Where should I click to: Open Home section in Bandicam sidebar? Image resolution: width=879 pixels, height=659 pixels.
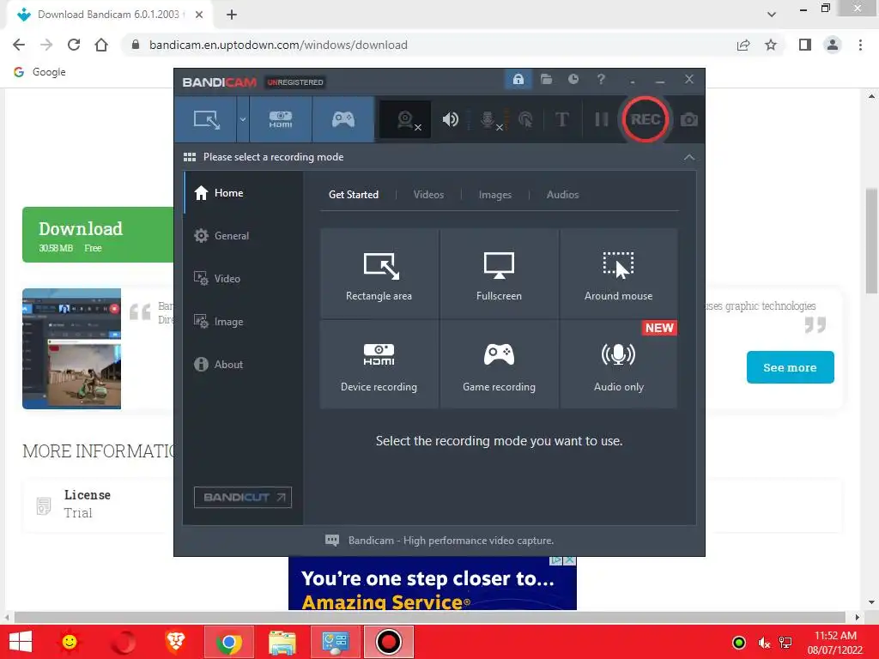click(243, 193)
